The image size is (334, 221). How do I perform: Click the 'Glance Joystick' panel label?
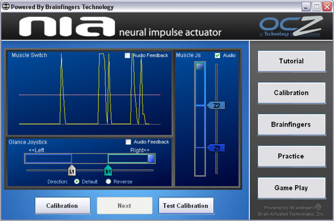coord(28,142)
